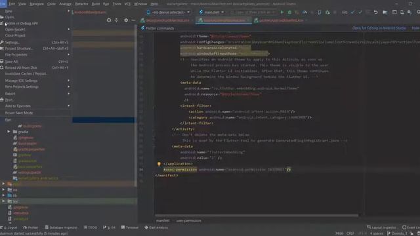Hide the Project panel with minus icon
420x236 pixels.
point(133,20)
